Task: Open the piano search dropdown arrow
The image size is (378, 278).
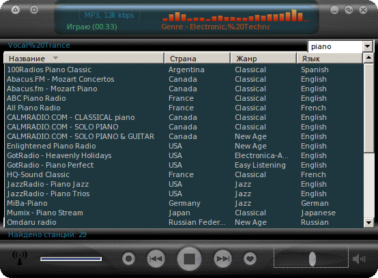Action: pos(367,46)
